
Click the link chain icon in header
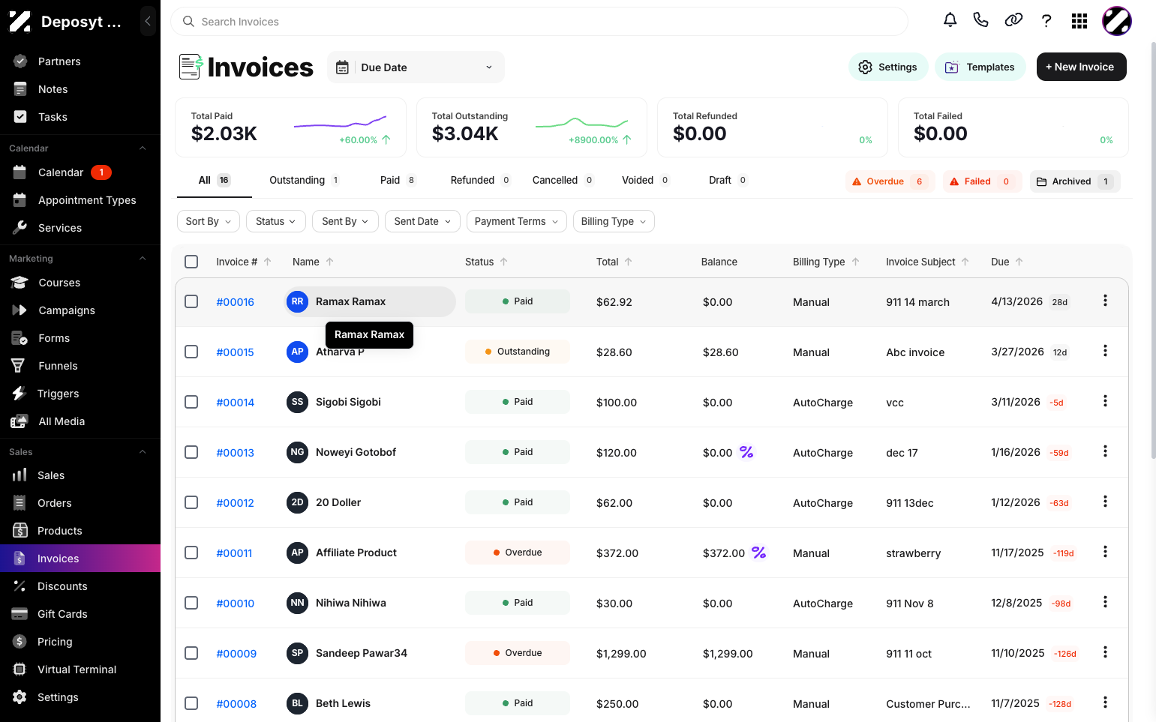pos(1013,20)
